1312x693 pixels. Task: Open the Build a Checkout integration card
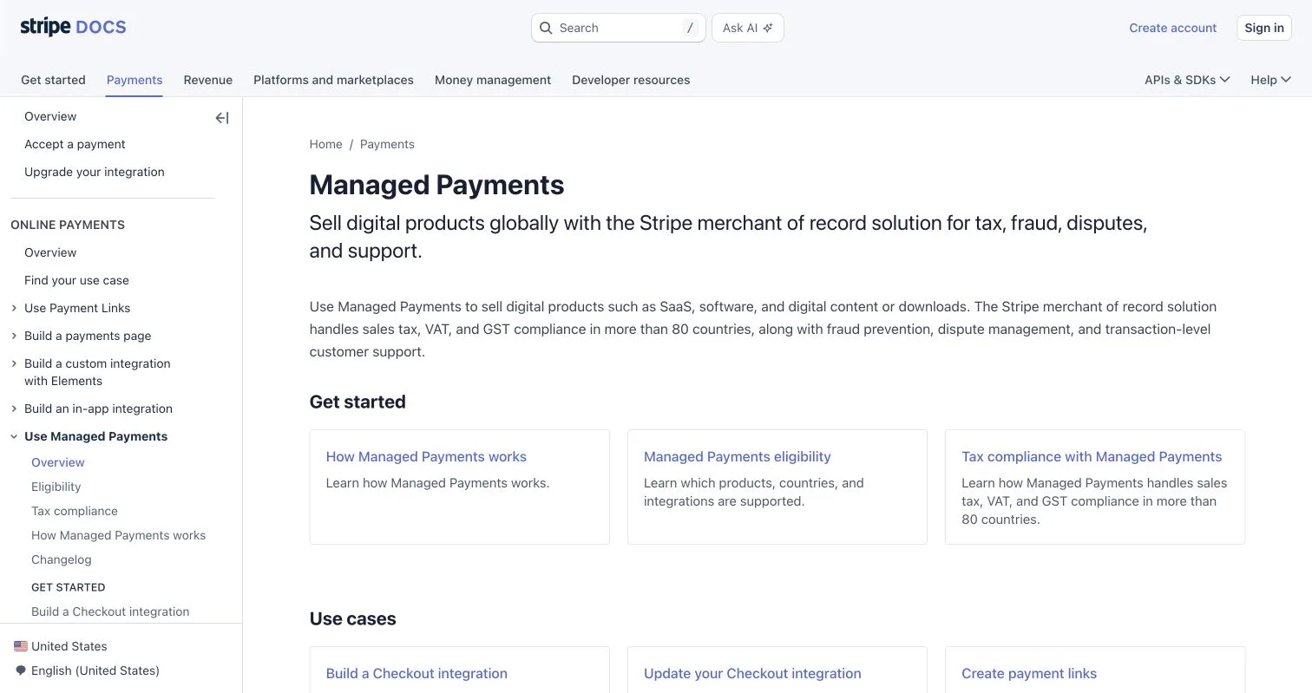click(460, 670)
